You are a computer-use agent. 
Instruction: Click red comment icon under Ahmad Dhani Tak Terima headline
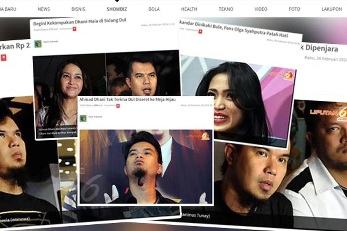point(118,106)
